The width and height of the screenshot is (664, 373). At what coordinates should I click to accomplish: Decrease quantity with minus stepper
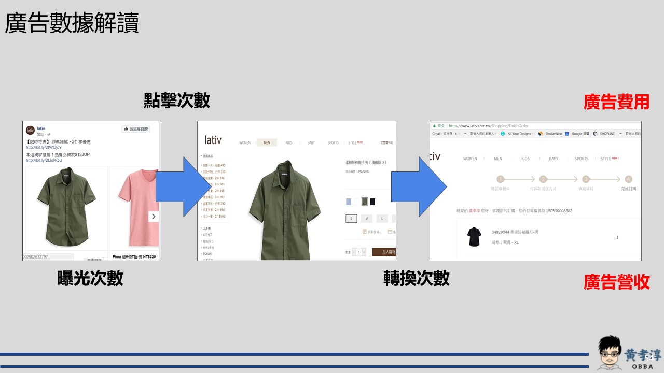354,252
